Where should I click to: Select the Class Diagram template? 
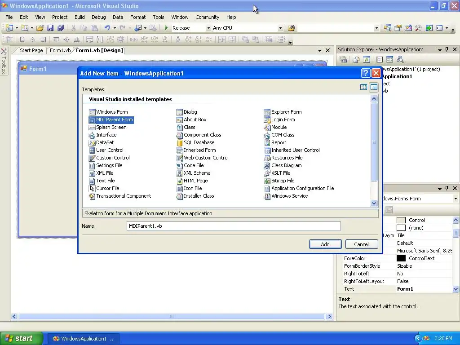coord(283,165)
